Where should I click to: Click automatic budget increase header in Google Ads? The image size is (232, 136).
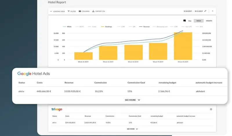209,83
